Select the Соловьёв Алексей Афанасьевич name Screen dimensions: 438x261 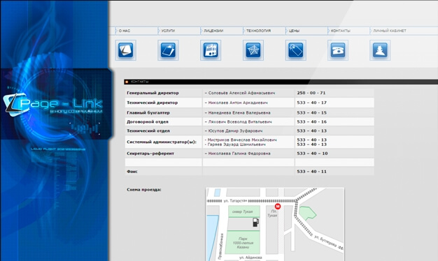pyautogui.click(x=241, y=93)
